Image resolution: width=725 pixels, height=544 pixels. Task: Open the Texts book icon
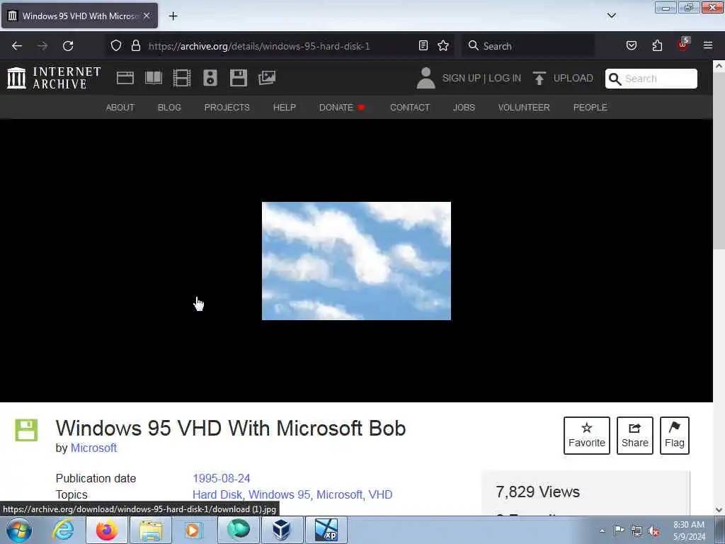pos(154,78)
